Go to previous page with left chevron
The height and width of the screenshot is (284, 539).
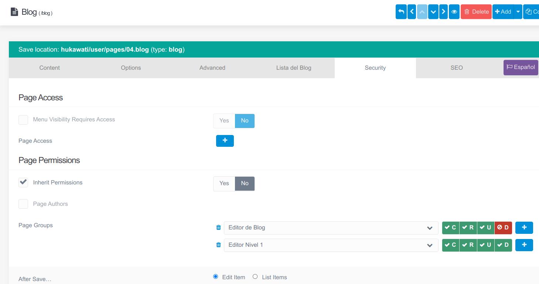[412, 12]
